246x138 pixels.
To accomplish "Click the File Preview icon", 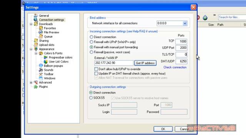I will 41,32.
